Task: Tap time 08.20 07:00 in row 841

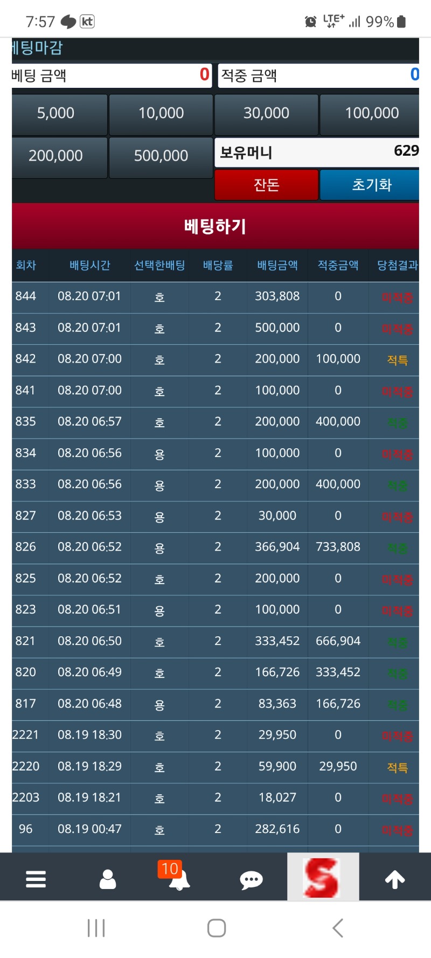Action: 89,390
